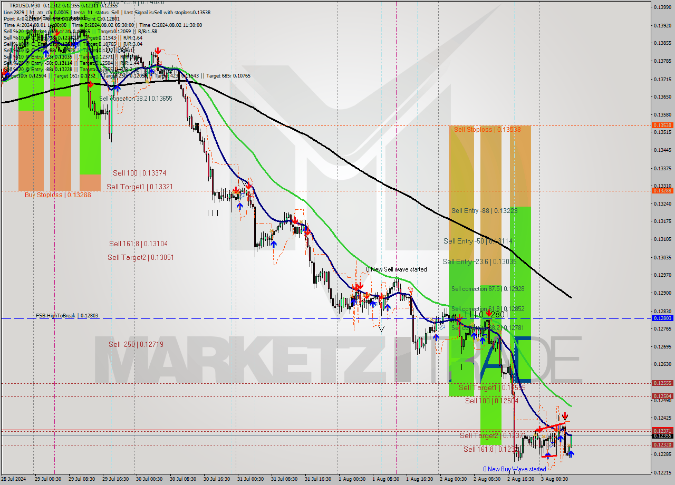Click the 0.13538 price tag on axis
Screen dimensions: 675x485
[x=662, y=125]
